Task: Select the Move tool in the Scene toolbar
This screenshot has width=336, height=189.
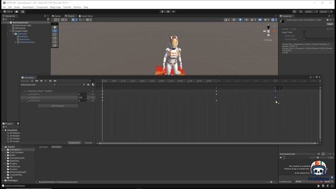Action: pyautogui.click(x=55, y=31)
